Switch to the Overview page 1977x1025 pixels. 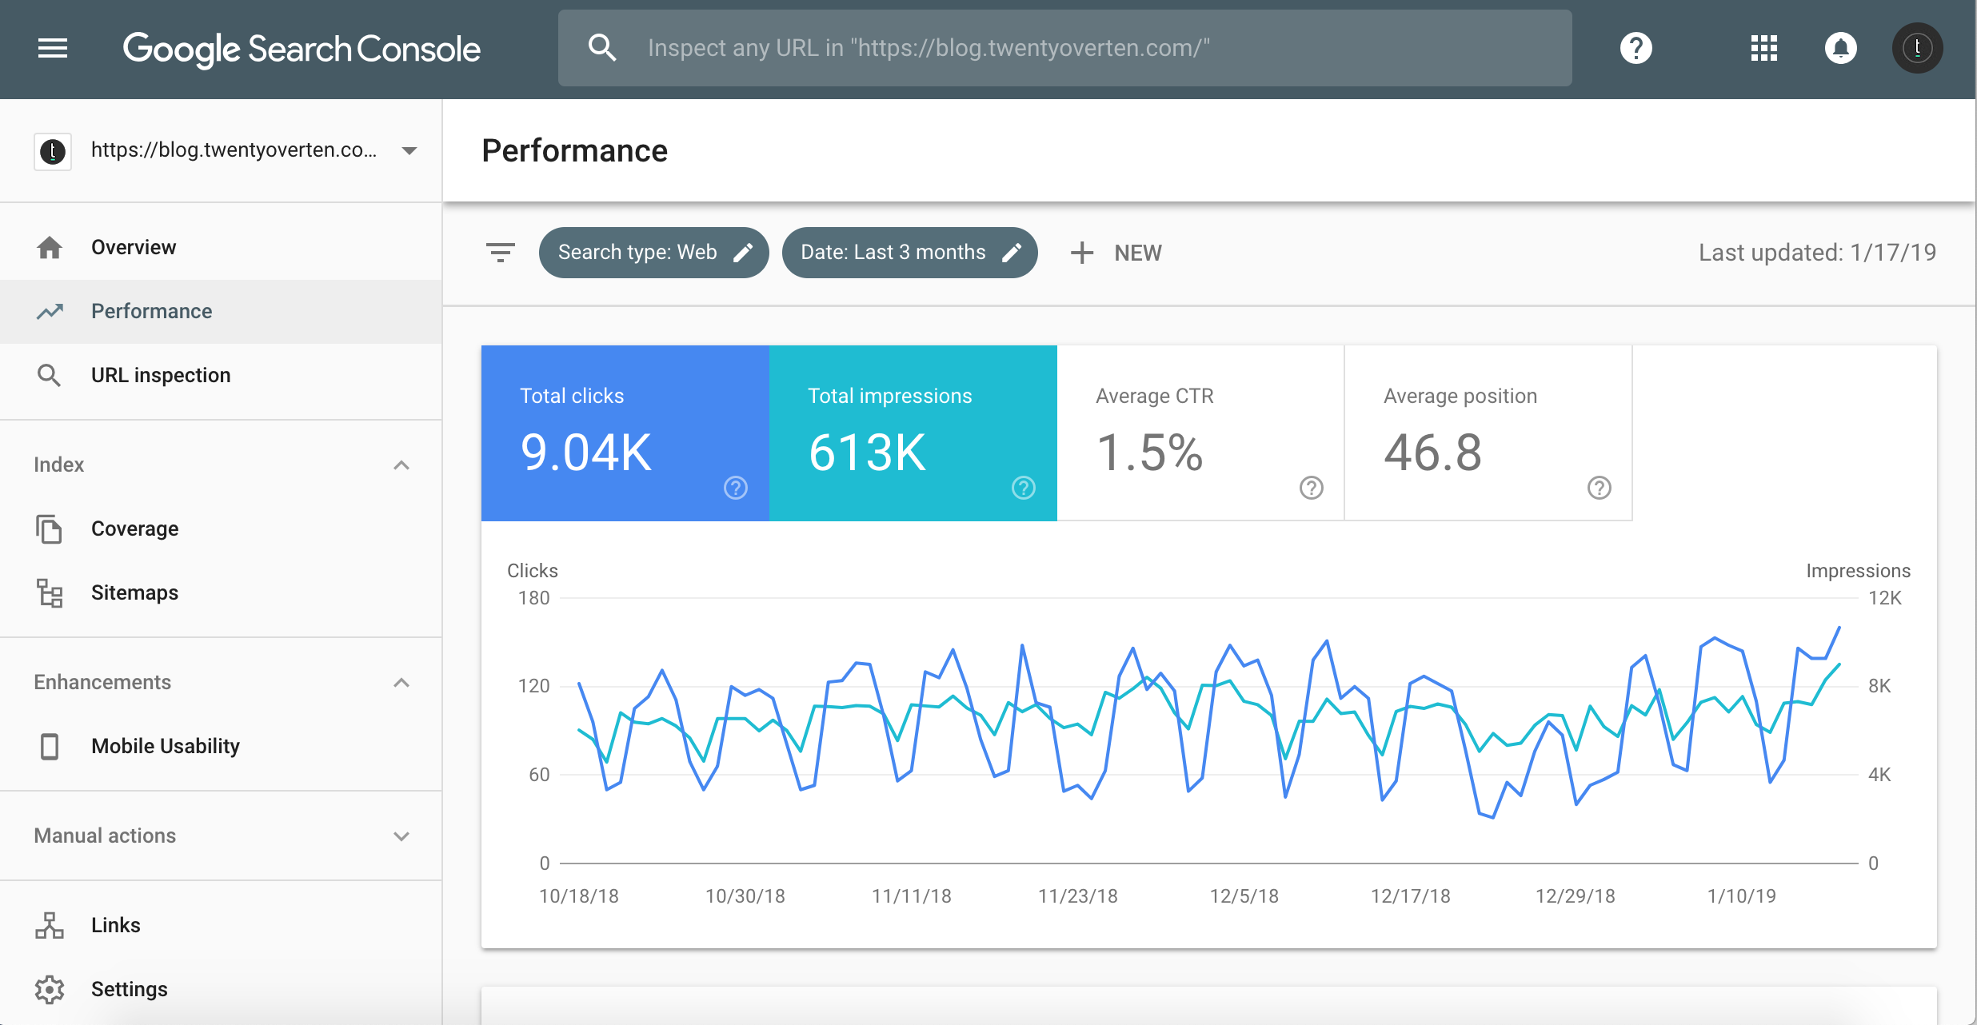pos(134,246)
